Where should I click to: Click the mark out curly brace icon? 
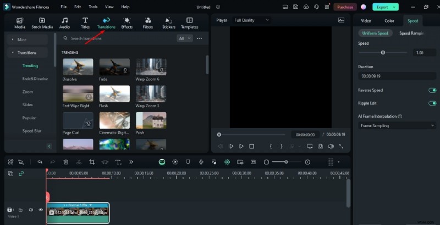281,146
